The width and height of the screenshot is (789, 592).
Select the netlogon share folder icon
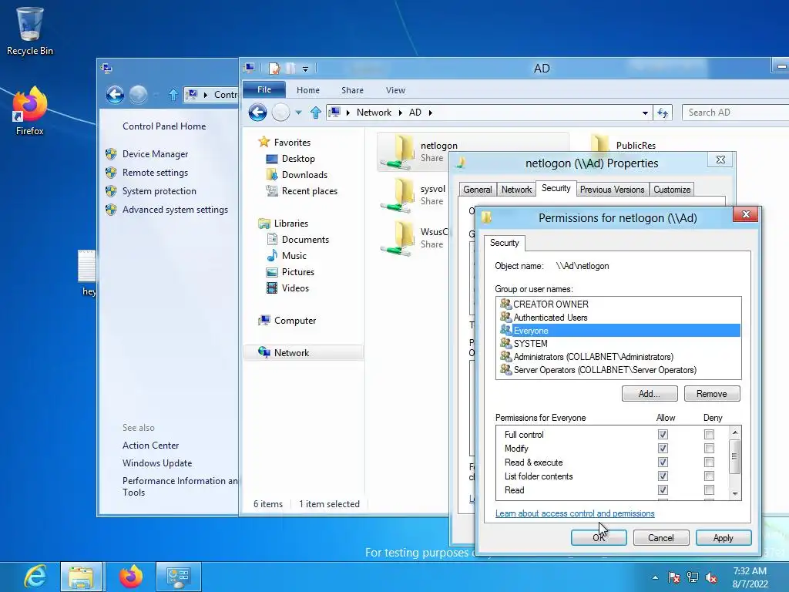point(398,152)
